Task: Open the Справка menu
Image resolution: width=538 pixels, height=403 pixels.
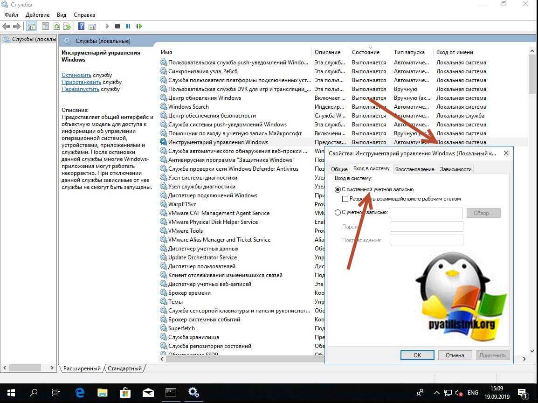Action: [84, 15]
